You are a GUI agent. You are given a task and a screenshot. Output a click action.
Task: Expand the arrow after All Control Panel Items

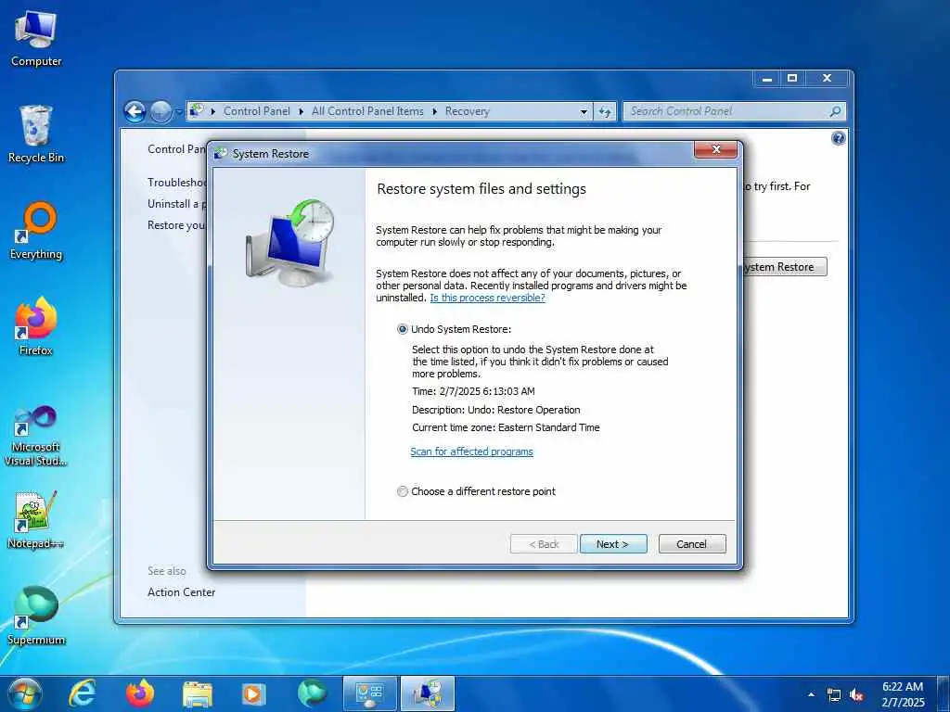click(434, 112)
